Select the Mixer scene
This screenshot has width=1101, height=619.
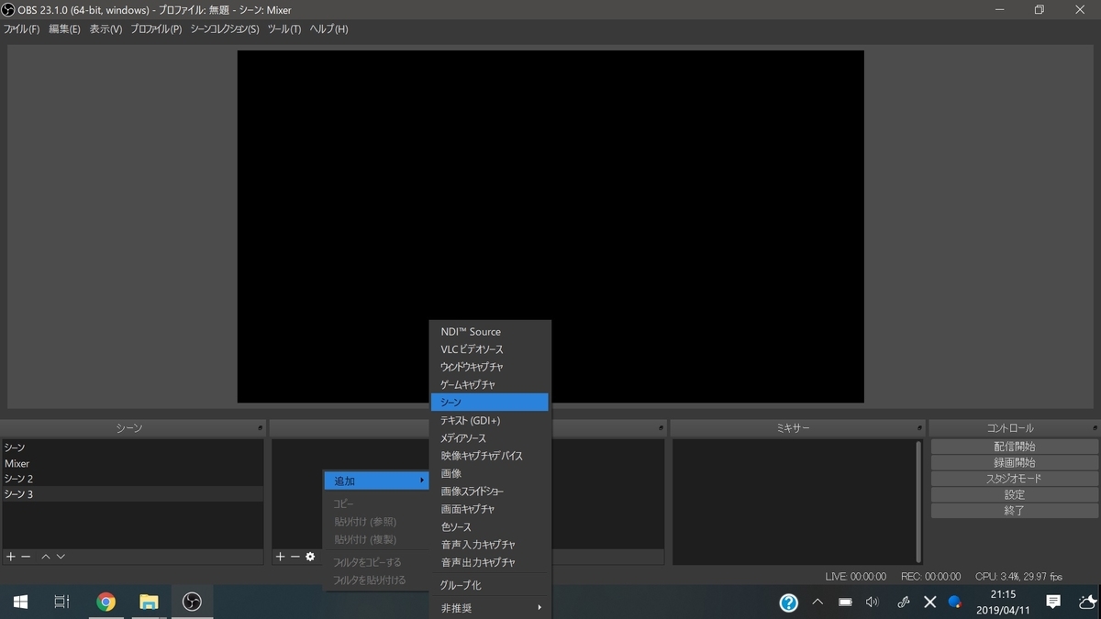pyautogui.click(x=132, y=463)
